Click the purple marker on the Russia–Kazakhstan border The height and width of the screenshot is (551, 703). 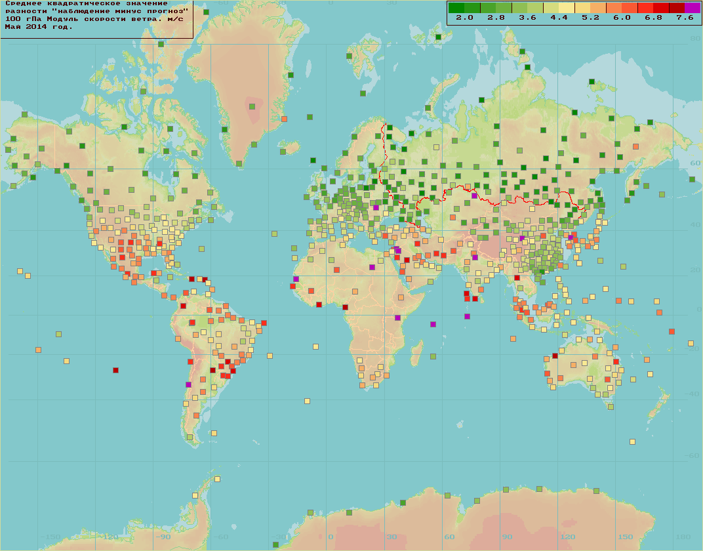[474, 195]
